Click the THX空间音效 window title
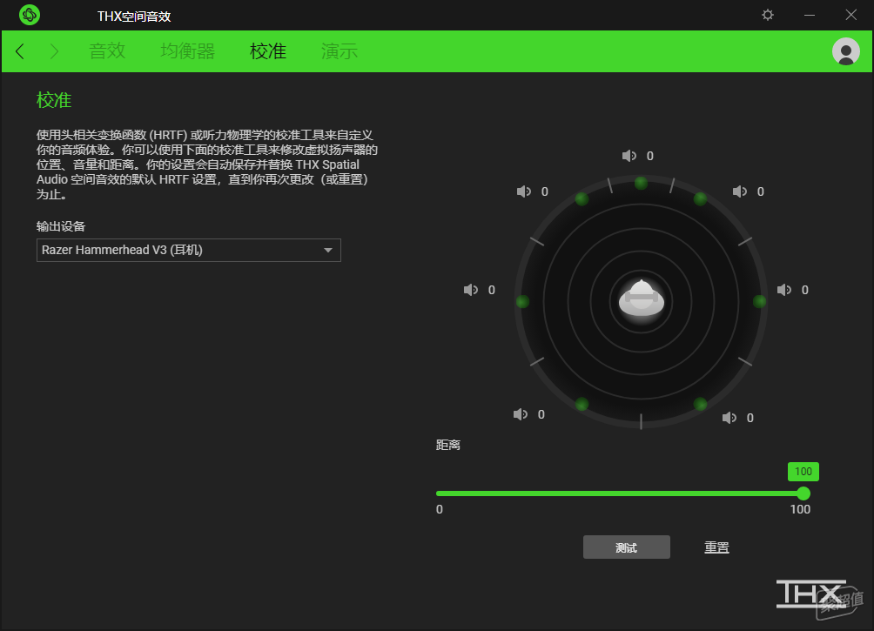 (134, 17)
